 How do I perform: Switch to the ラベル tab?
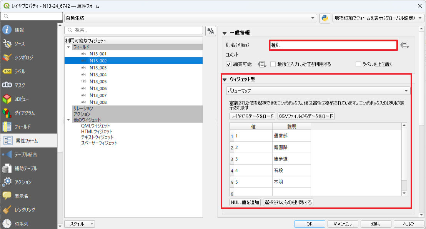[19, 71]
